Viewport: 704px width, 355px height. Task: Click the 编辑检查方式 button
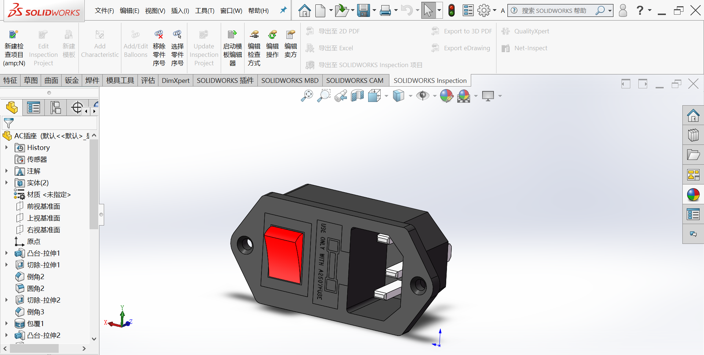[x=254, y=48]
